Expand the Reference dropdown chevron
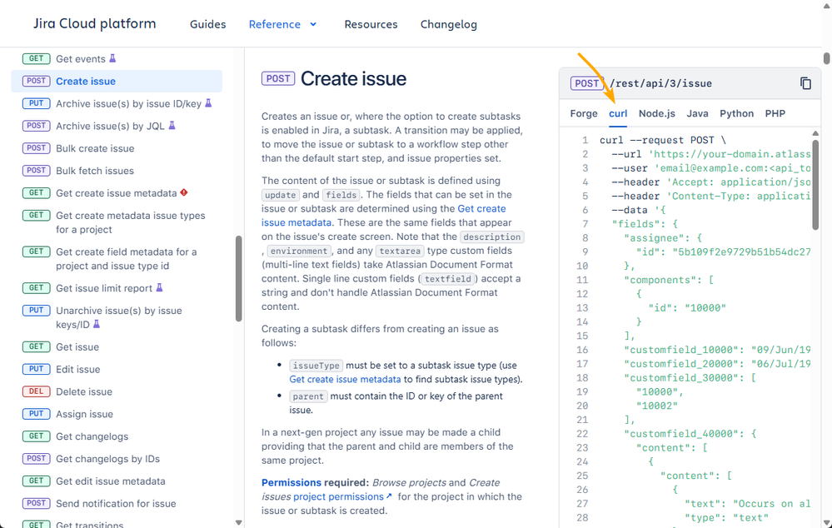 tap(313, 24)
